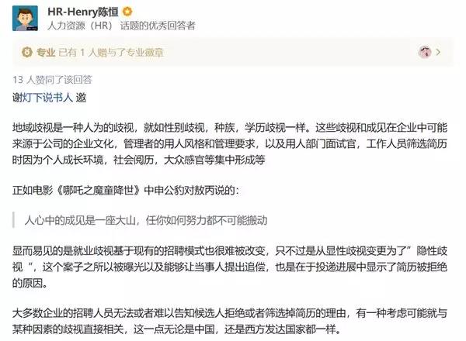The image size is (466, 341).
Task: Click the movie title 《哪吒之魔童降世》
Action: point(99,190)
